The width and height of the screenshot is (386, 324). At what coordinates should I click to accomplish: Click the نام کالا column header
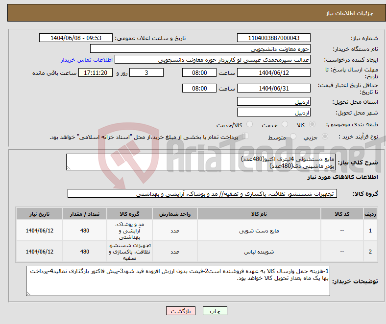click(x=259, y=214)
